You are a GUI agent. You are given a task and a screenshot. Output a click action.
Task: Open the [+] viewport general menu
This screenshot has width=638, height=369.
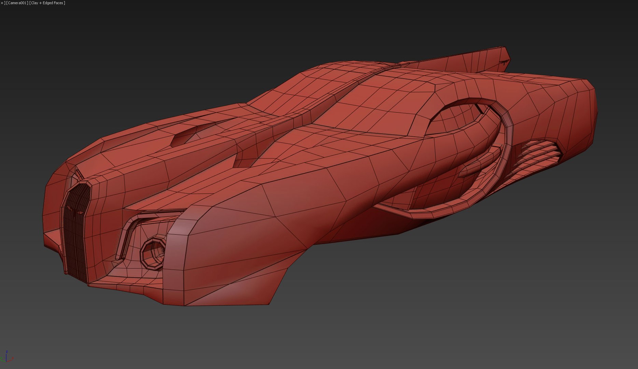pos(2,3)
